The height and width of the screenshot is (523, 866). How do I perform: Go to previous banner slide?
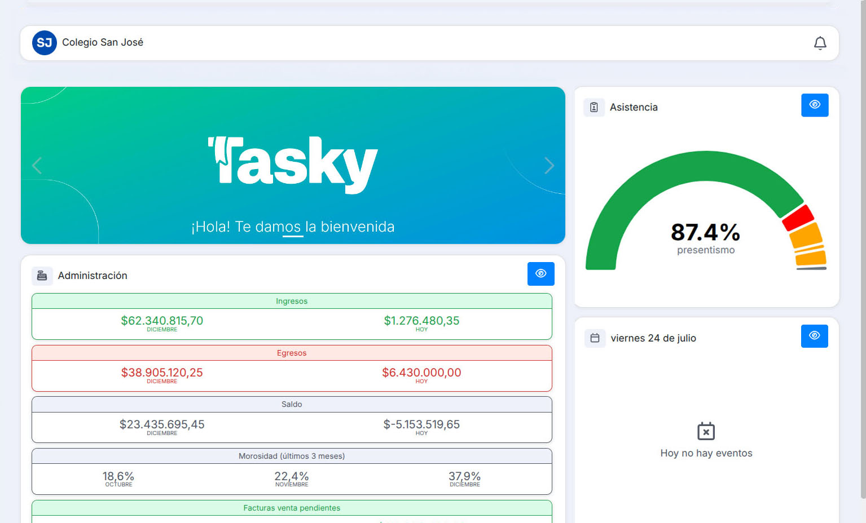[x=37, y=166]
